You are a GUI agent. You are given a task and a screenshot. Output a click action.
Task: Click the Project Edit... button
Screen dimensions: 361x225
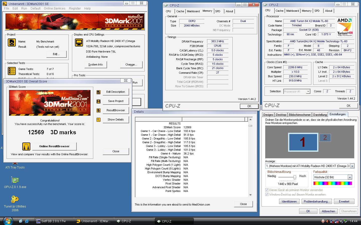pyautogui.click(x=56, y=54)
